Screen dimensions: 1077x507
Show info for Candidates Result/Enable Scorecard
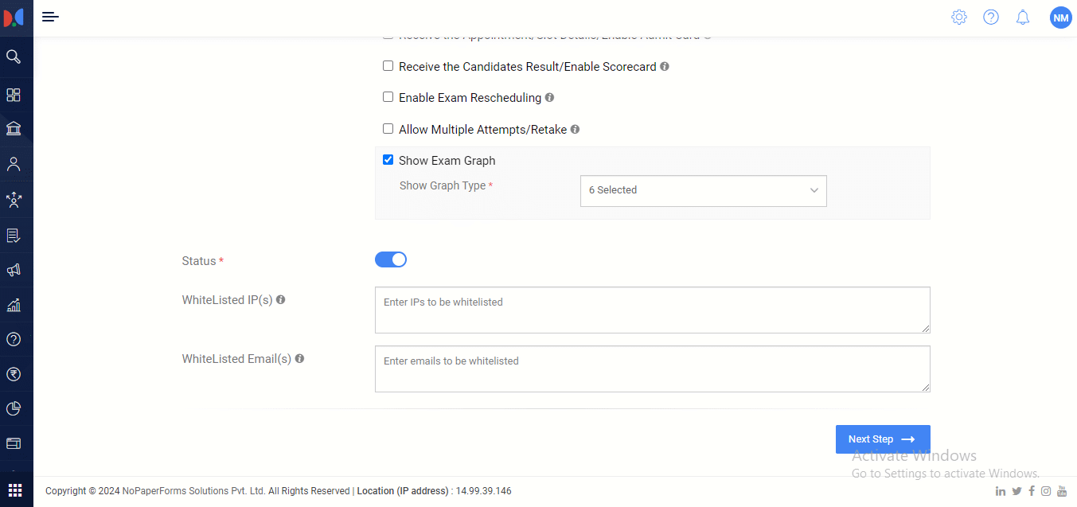[665, 67]
